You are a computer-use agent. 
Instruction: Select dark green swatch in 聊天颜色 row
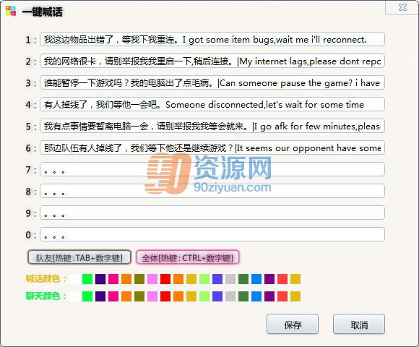(243, 296)
